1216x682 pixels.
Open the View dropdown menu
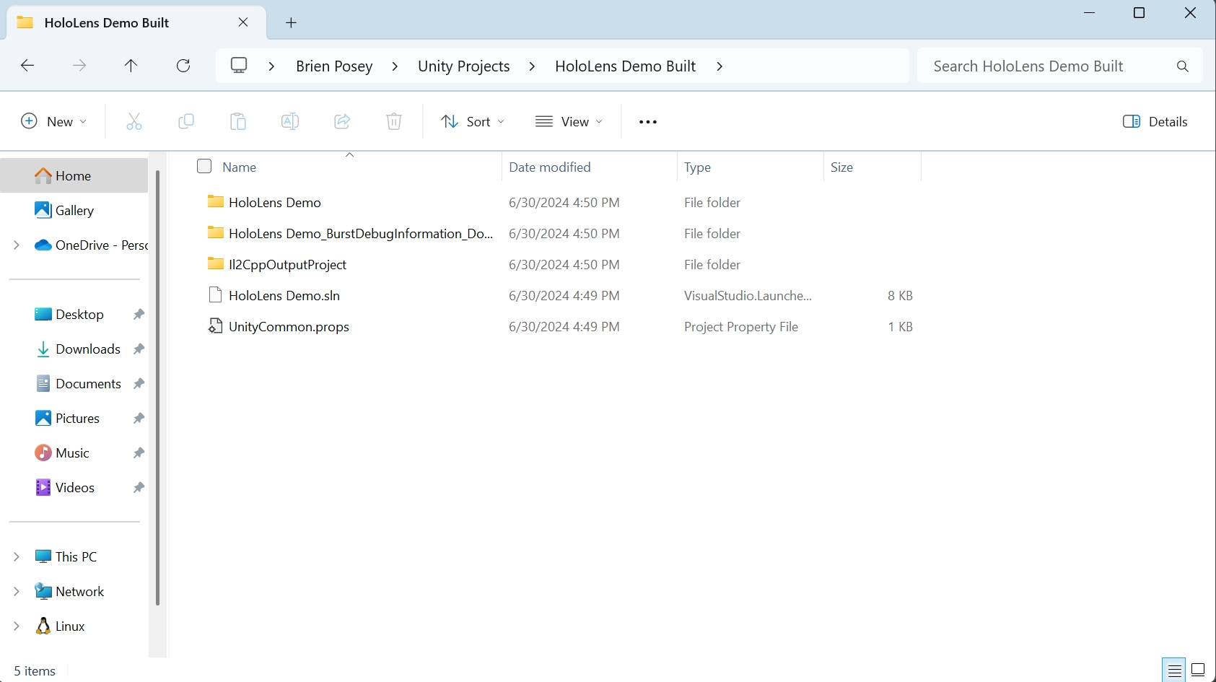pos(569,121)
